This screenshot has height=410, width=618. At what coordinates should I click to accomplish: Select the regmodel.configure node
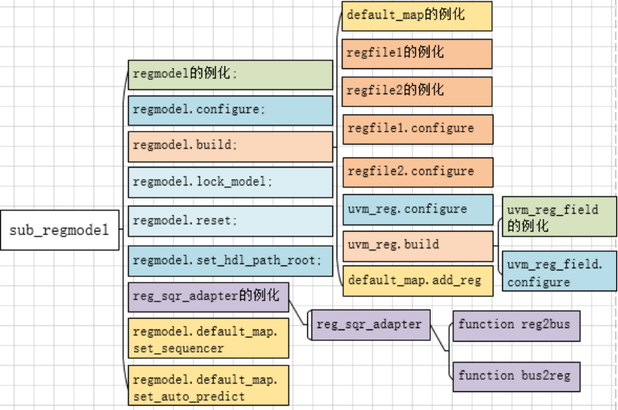(230, 111)
